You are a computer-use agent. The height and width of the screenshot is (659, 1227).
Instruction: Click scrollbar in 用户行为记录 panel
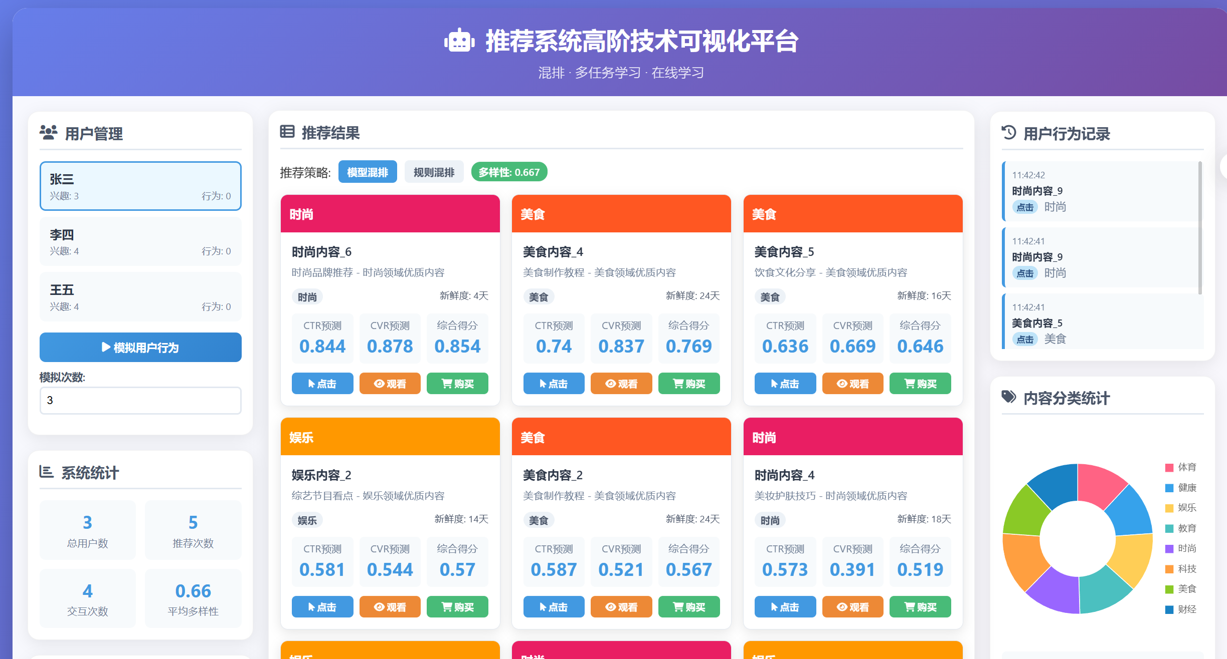[x=1200, y=228]
